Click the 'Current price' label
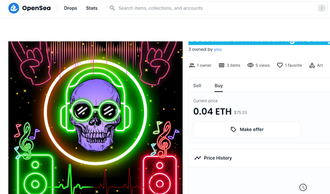Image resolution: width=330 pixels, height=194 pixels. coord(205,101)
